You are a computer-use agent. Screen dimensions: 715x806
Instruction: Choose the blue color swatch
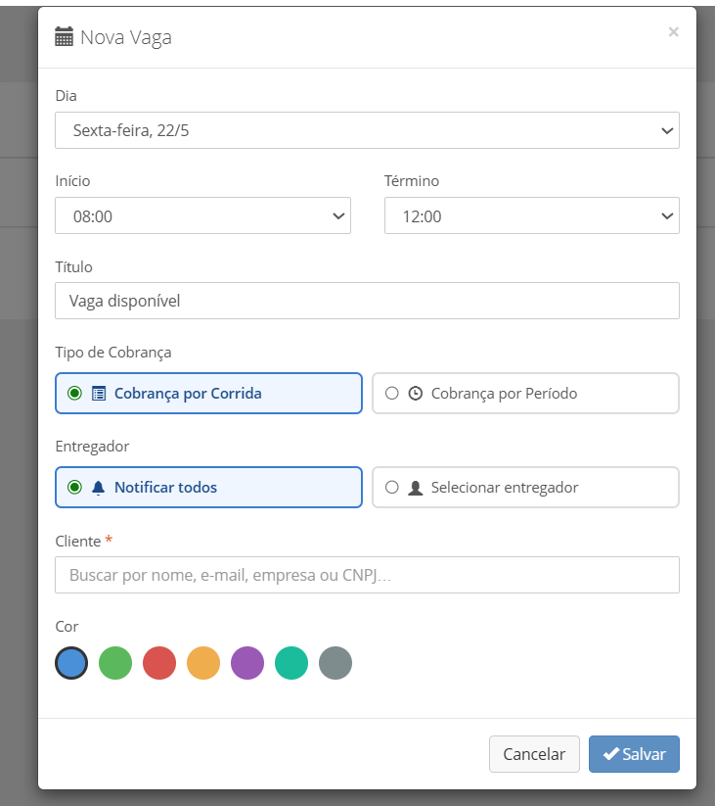coord(71,663)
